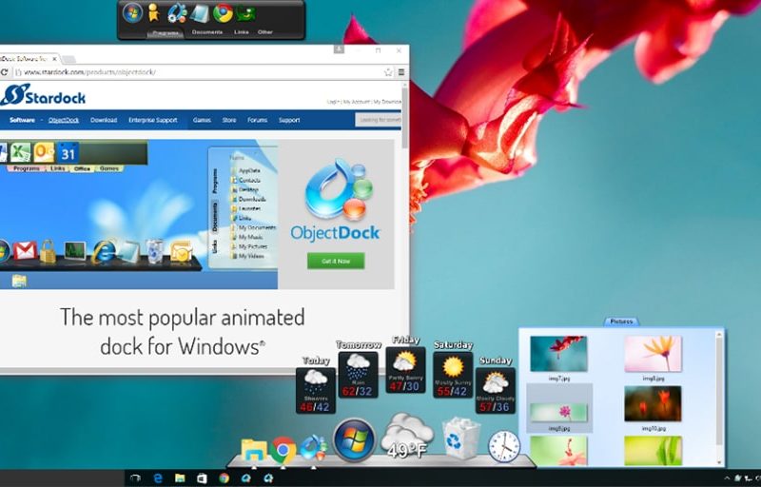The height and width of the screenshot is (487, 761).
Task: Show hidden system tray icons
Action: (727, 478)
